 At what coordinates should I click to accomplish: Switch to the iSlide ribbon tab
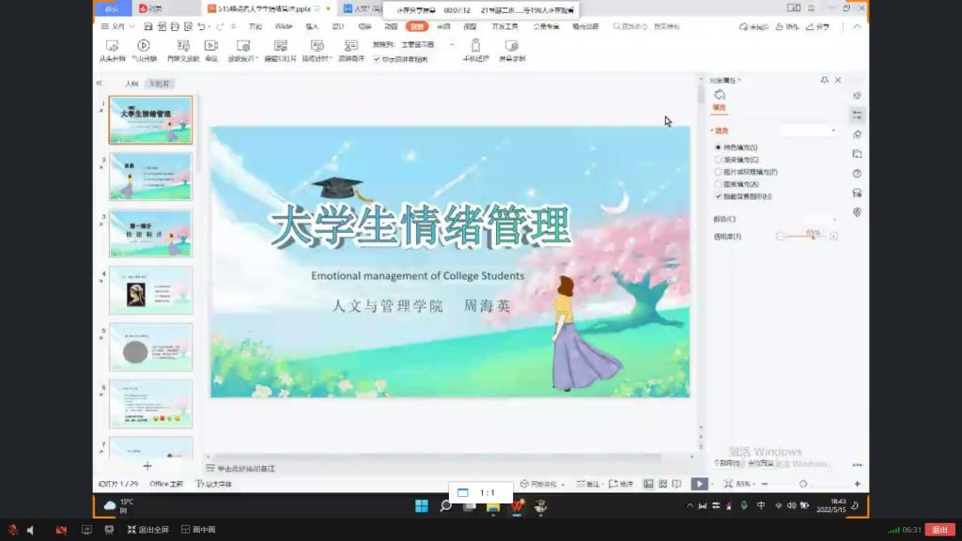click(283, 26)
